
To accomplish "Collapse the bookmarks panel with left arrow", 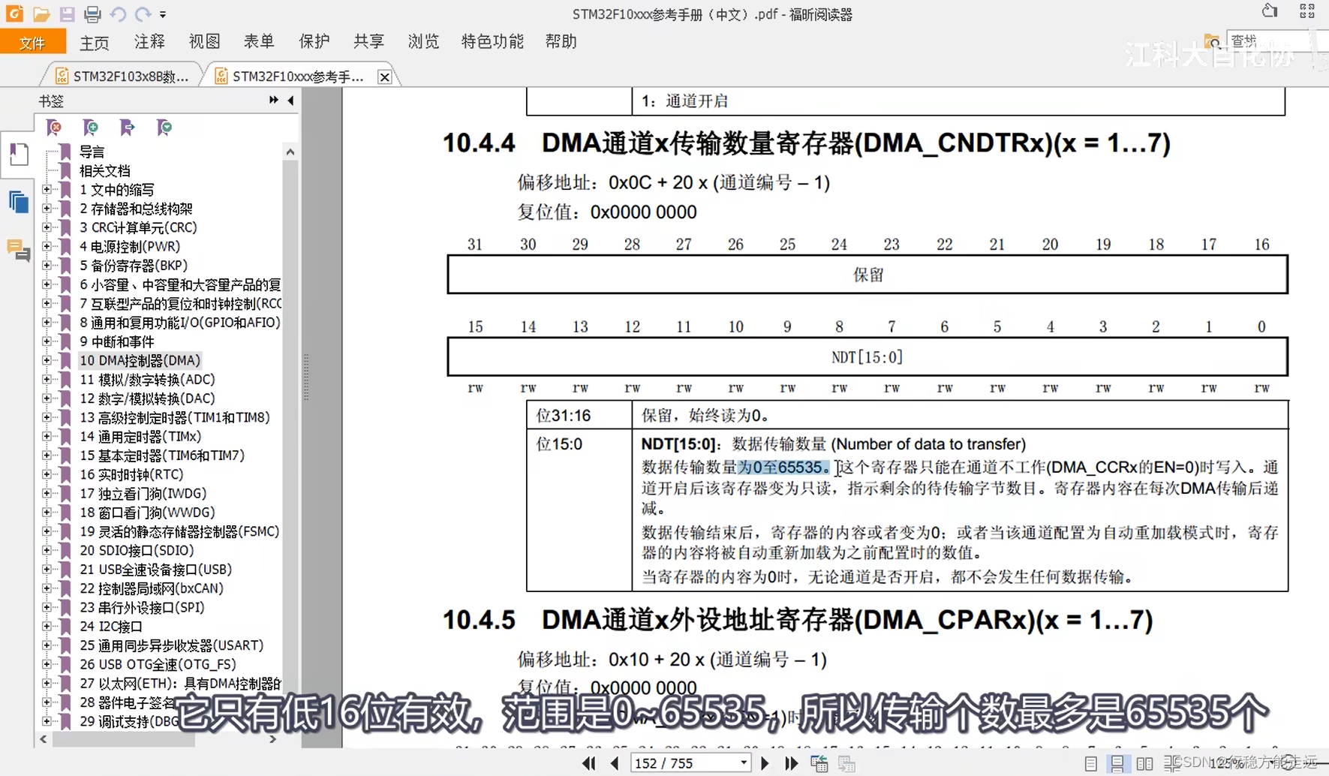I will (290, 100).
